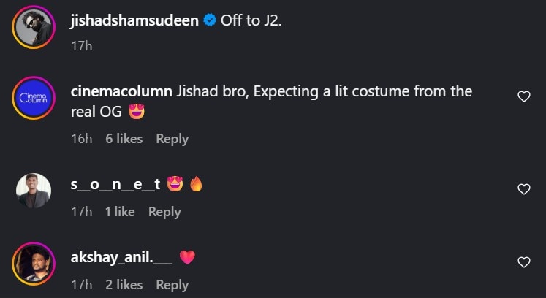View the 6 likes on cinemacolumn's comment
Image resolution: width=546 pixels, height=298 pixels.
(124, 139)
